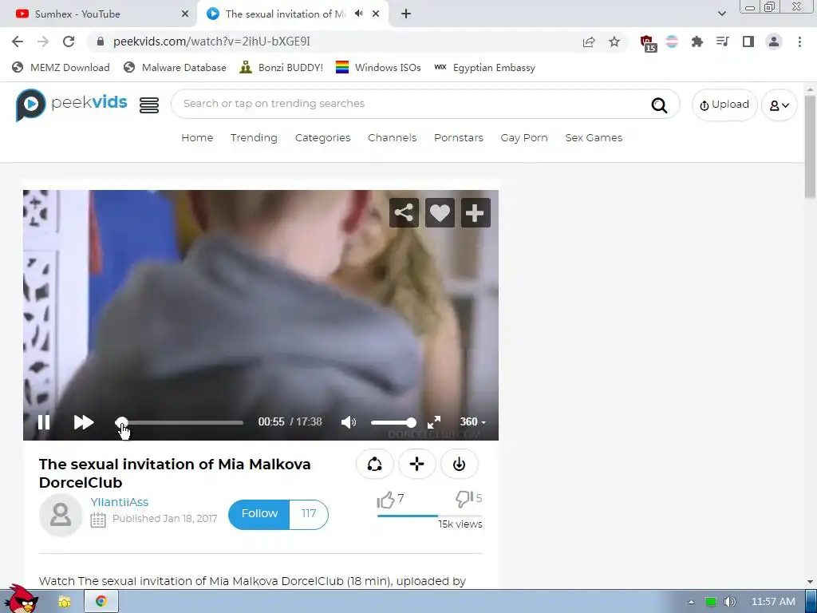Open the Chrome three-dot menu
Viewport: 817px width, 613px height.
pos(799,42)
